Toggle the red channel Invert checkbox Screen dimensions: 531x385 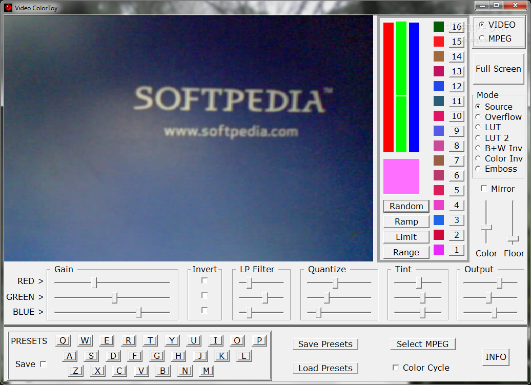(x=204, y=280)
